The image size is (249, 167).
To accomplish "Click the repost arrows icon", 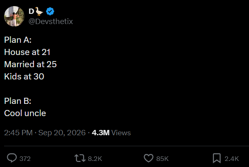I will point(80,158).
